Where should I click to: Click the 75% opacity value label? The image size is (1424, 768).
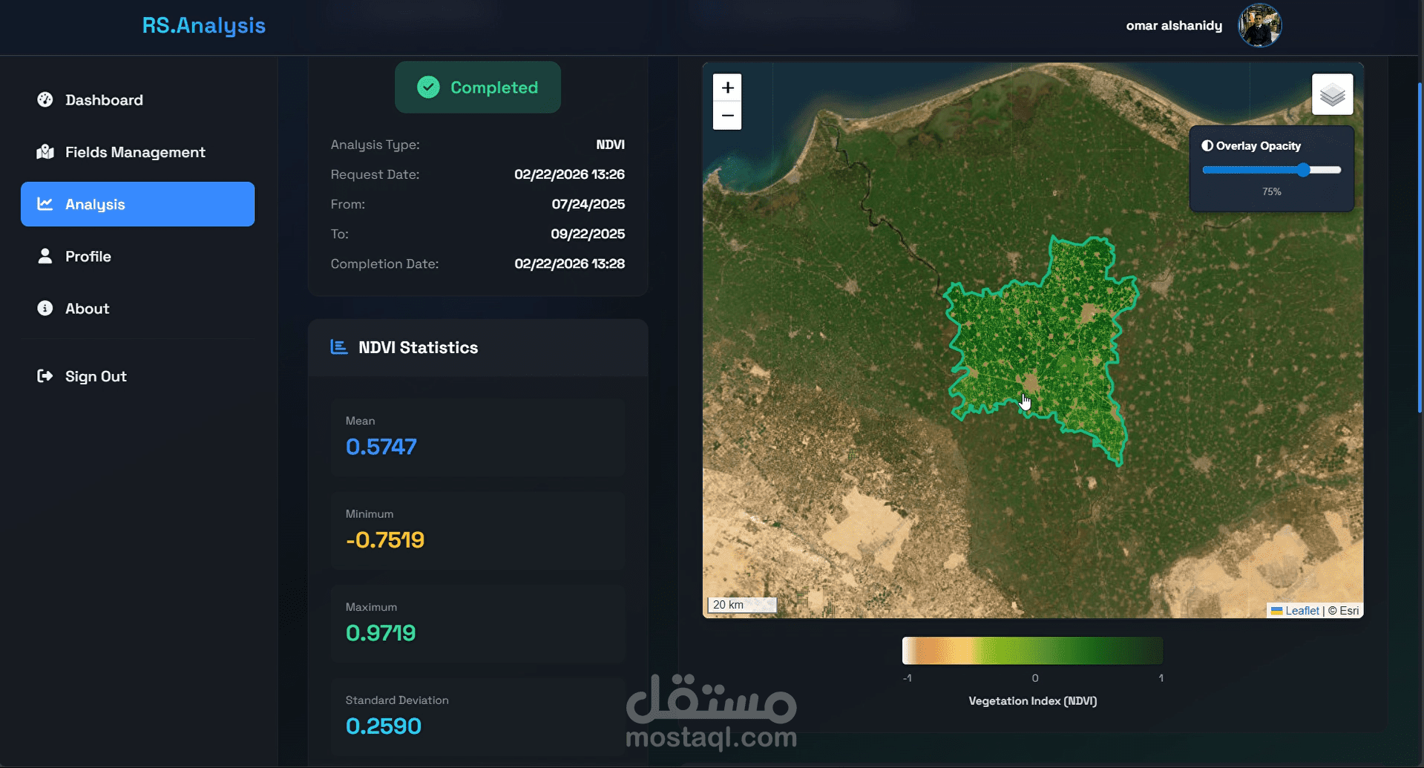(x=1271, y=192)
